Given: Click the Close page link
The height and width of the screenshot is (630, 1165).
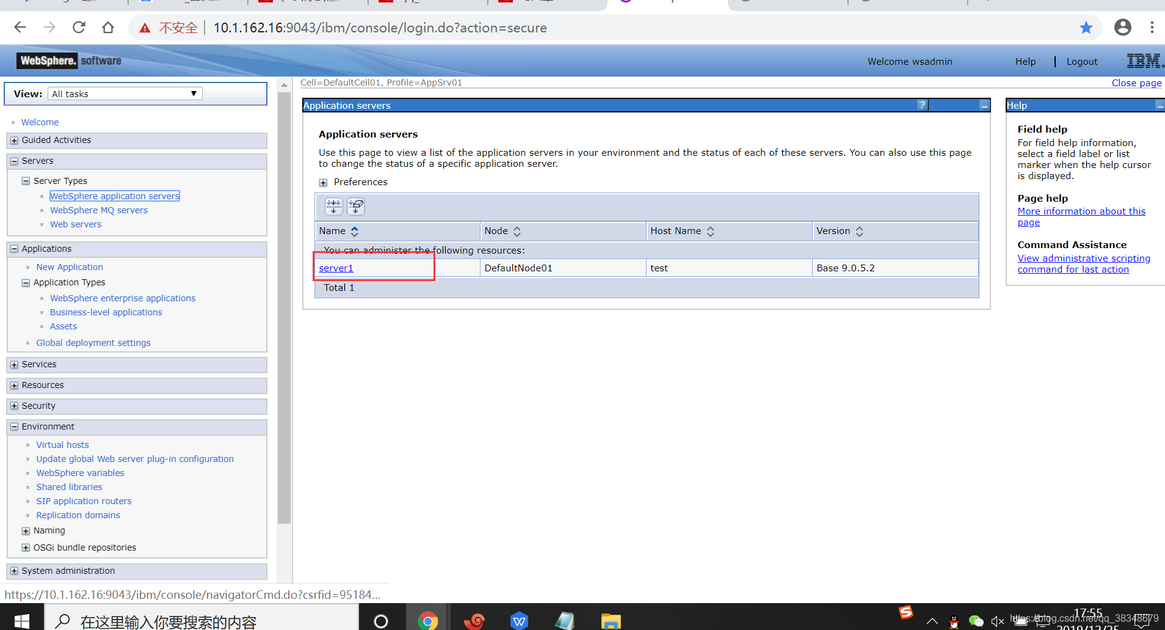Looking at the screenshot, I should (x=1136, y=83).
